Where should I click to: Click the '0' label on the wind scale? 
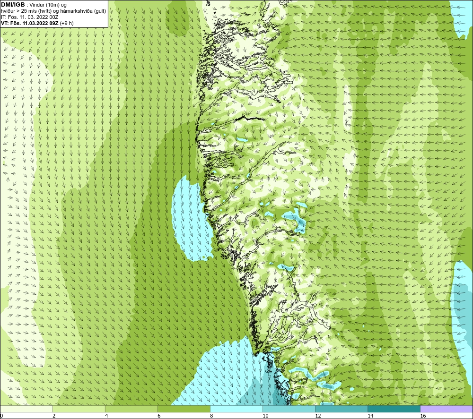(x=1, y=416)
